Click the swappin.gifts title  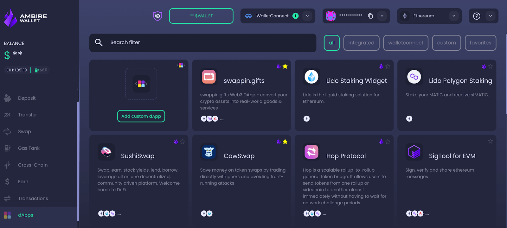(x=244, y=81)
